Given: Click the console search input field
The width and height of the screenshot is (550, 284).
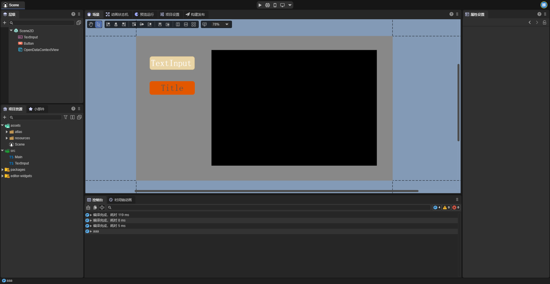Looking at the screenshot, I should (x=269, y=207).
